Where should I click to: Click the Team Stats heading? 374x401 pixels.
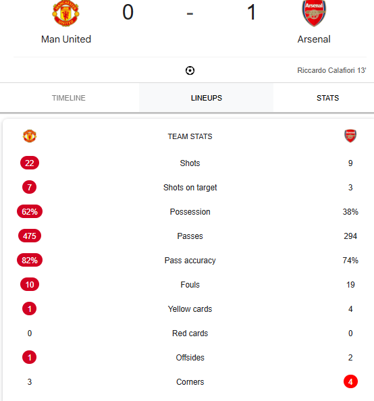(x=190, y=136)
